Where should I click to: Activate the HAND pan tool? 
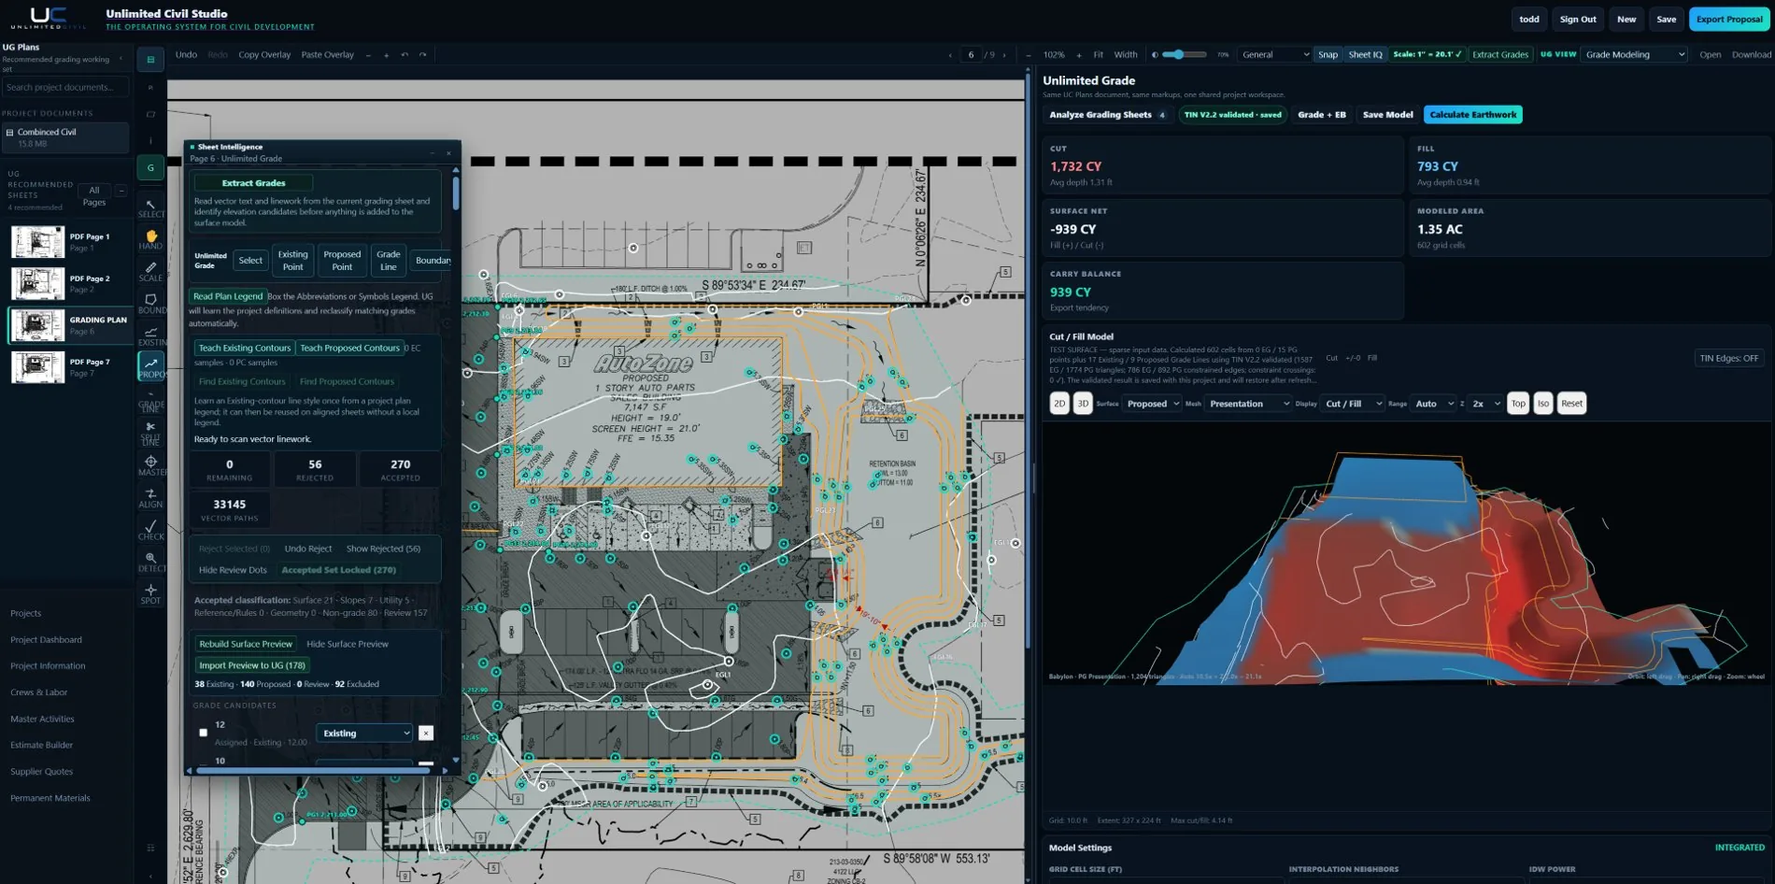pyautogui.click(x=150, y=239)
